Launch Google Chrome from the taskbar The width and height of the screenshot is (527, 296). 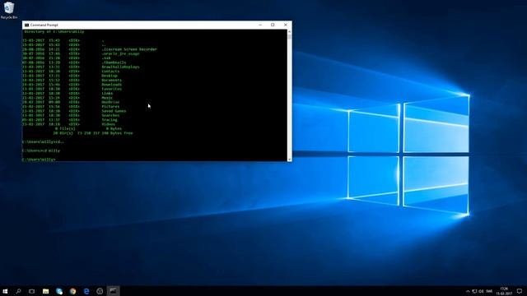tap(72, 291)
